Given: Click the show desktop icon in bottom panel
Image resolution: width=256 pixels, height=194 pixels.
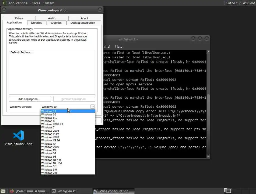Looking at the screenshot, I should [3, 191].
